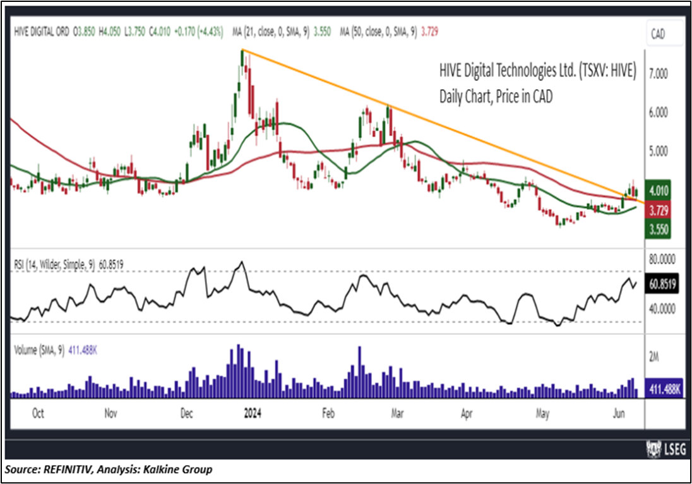Click the +0.170 (+4.43%) change value
Screen dimensions: 692x484
coord(199,32)
